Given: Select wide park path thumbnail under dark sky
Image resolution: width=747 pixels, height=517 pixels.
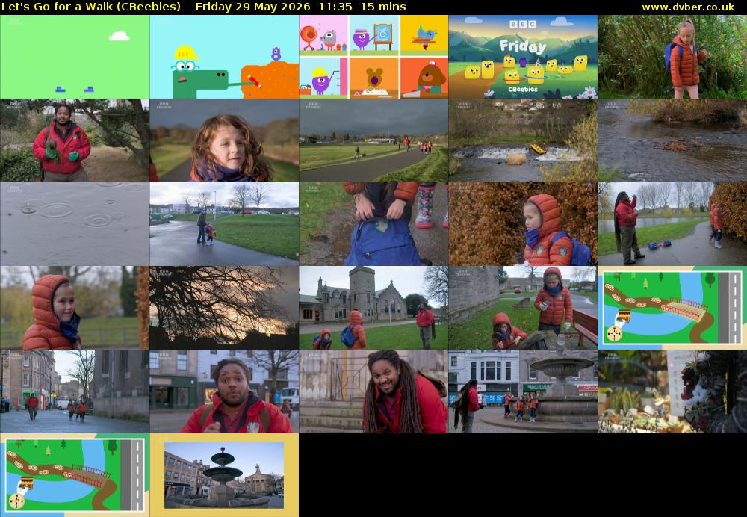Looking at the screenshot, I should click(373, 140).
